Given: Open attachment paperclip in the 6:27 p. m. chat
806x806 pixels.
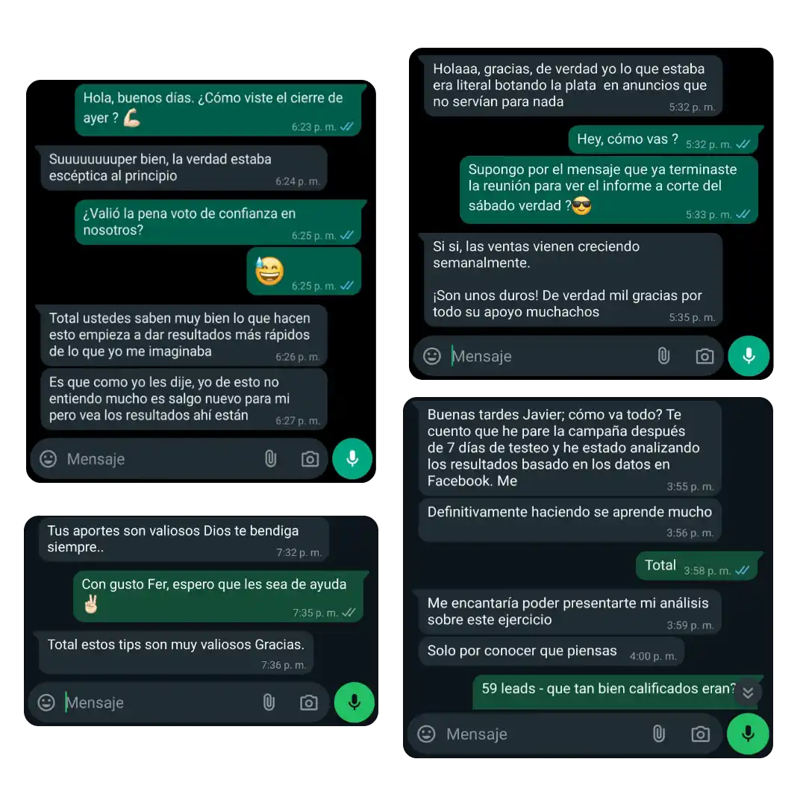Looking at the screenshot, I should tap(270, 458).
